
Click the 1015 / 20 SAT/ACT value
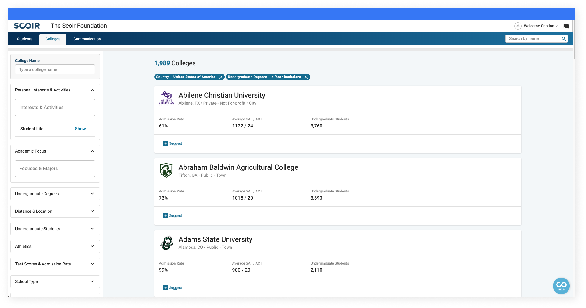pyautogui.click(x=243, y=198)
